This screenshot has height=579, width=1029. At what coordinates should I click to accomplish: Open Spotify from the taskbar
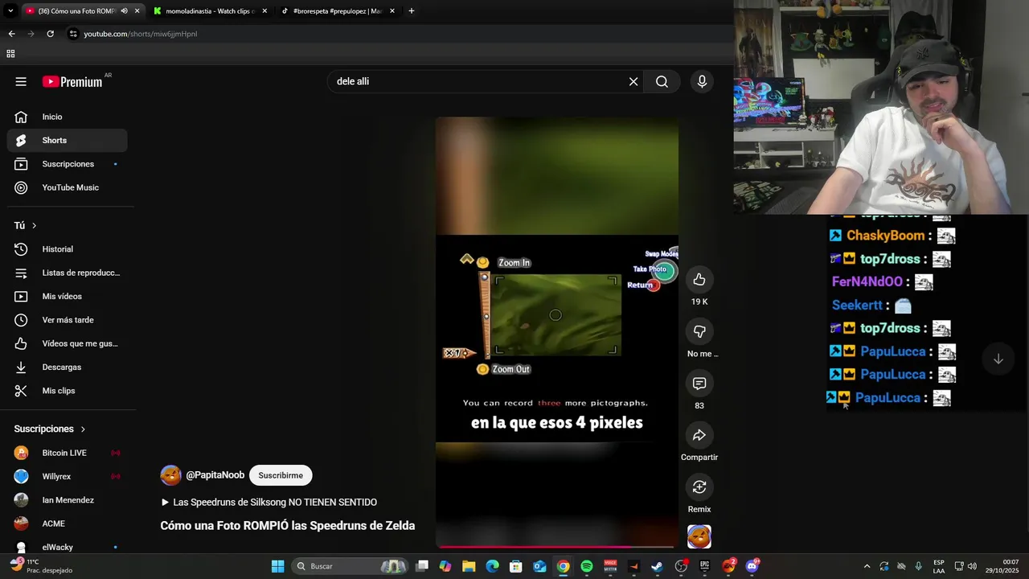pyautogui.click(x=587, y=566)
